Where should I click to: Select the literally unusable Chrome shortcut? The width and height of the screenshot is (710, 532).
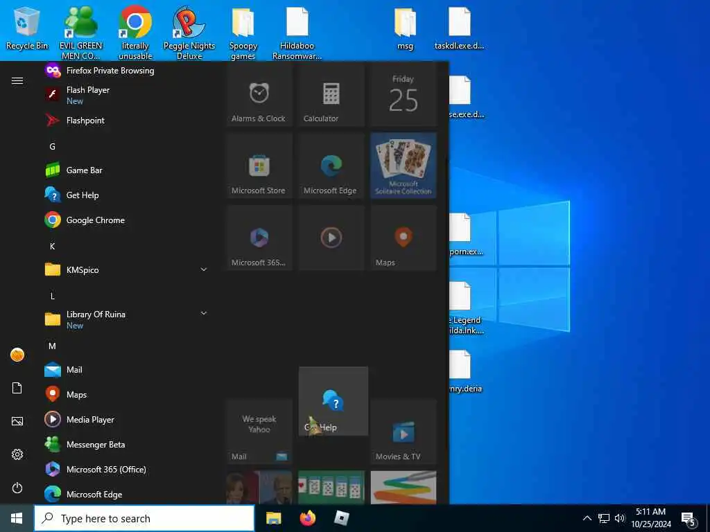pos(135,33)
